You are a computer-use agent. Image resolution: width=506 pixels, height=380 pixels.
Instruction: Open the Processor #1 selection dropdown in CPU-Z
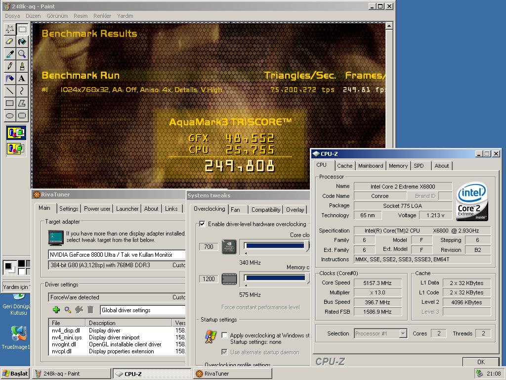[x=403, y=333]
